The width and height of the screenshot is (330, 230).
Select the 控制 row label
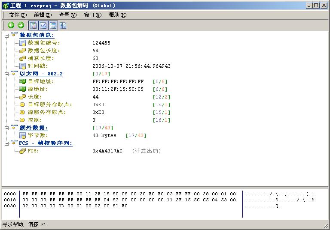(x=35, y=120)
